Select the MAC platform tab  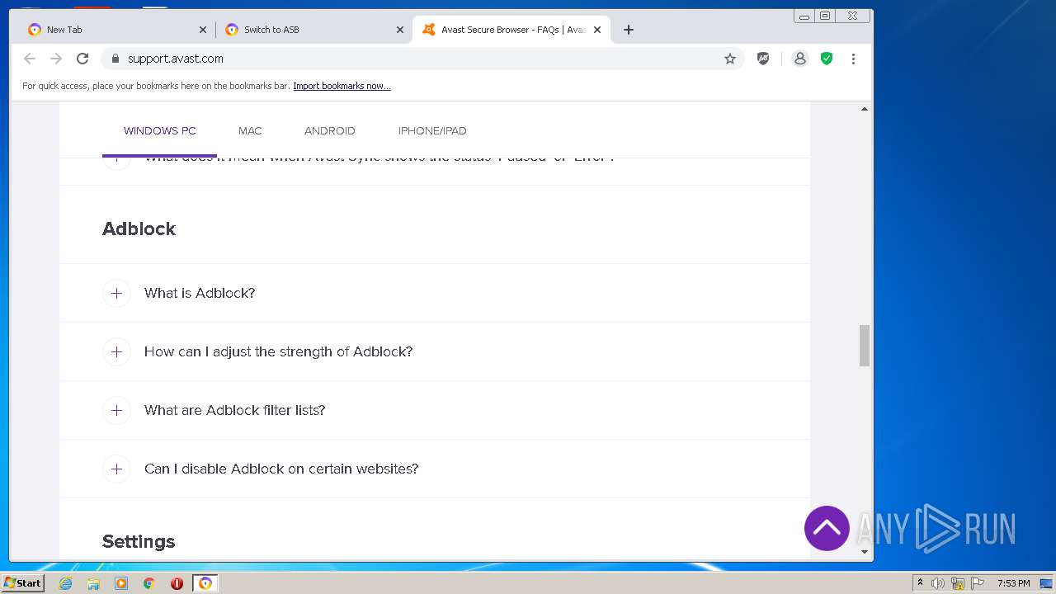point(250,131)
